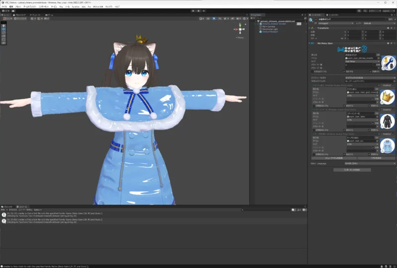Viewport: 397px width, 268px height.
Task: Click the black latex suit icon thumbnail
Action: pos(388,121)
